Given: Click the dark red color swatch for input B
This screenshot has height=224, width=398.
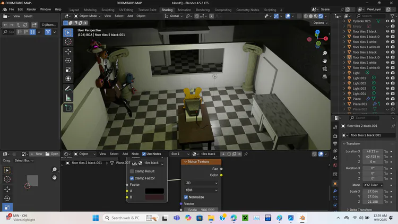Looking at the screenshot, I should pos(154,197).
